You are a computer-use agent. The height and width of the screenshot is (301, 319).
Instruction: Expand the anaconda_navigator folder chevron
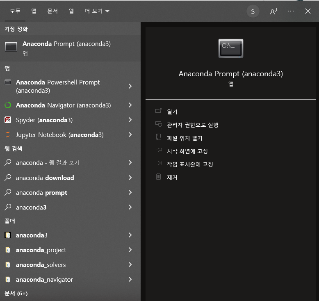point(130,279)
